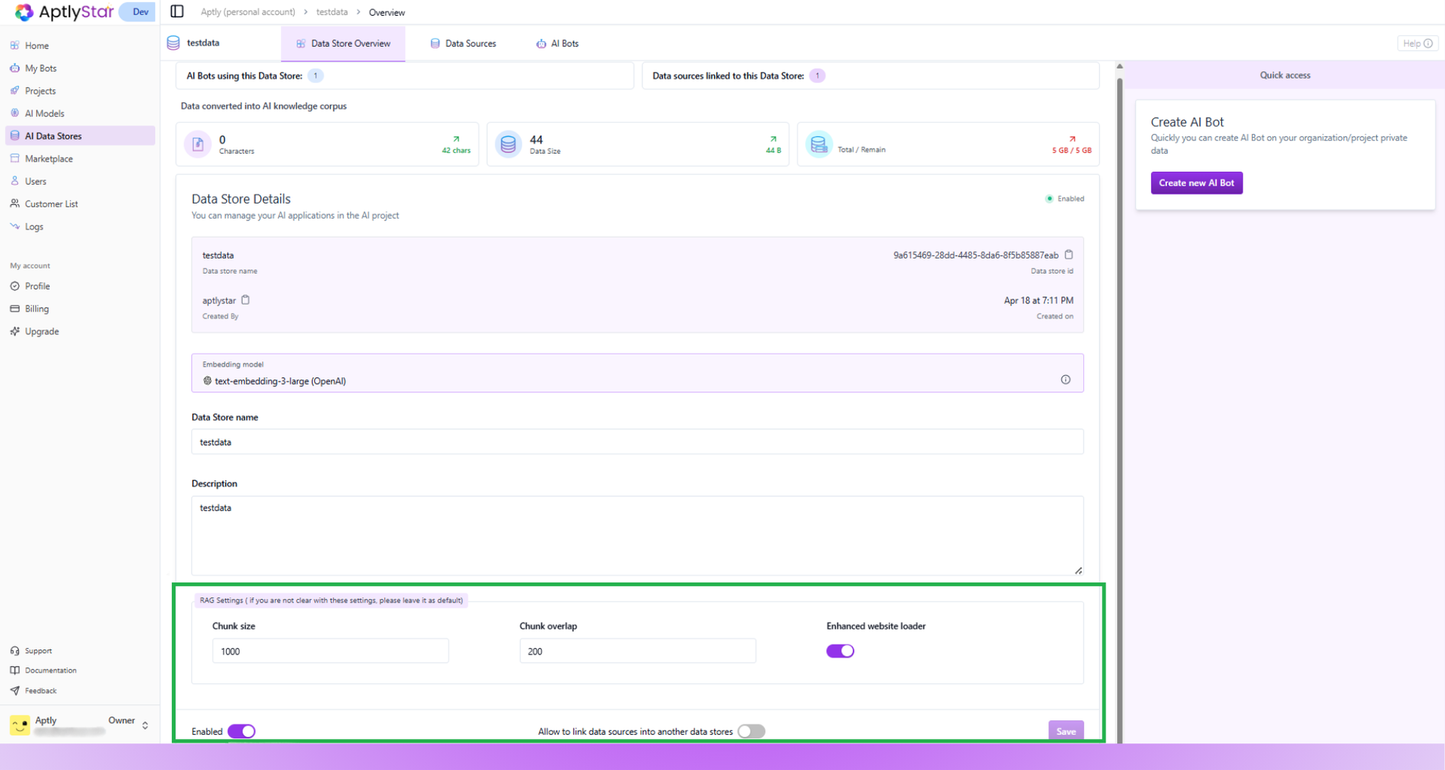Screen dimensions: 1445x770
Task: Click the Characters stat card icon
Action: tap(198, 144)
